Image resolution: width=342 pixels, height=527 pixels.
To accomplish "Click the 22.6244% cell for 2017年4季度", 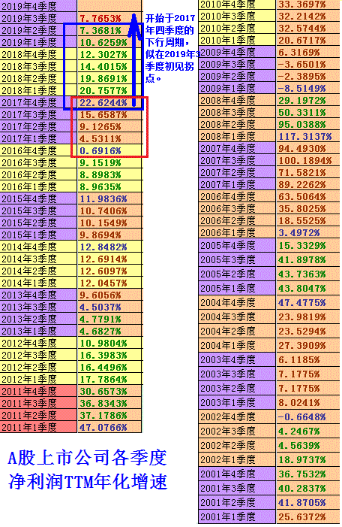I will pos(109,102).
